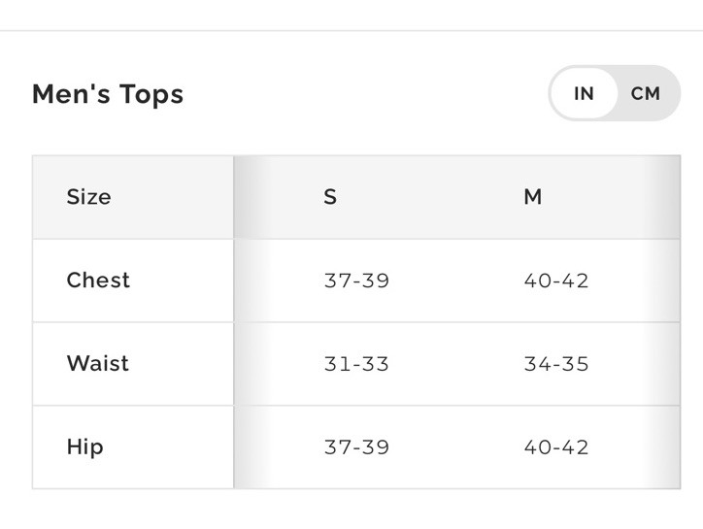Click the waist 31-33 cell
This screenshot has height=529, width=703.
coord(356,364)
